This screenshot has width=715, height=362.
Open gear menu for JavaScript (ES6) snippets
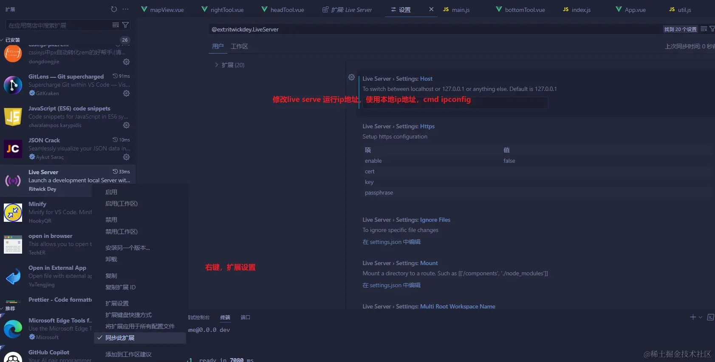tap(126, 125)
